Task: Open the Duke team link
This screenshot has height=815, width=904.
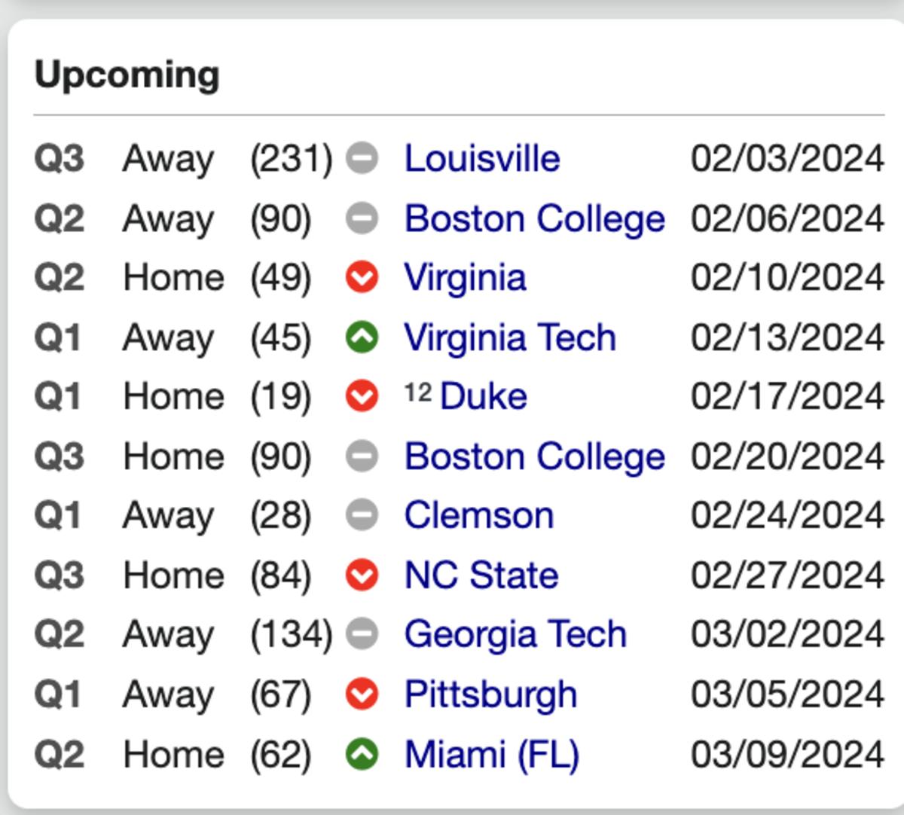Action: pos(484,397)
